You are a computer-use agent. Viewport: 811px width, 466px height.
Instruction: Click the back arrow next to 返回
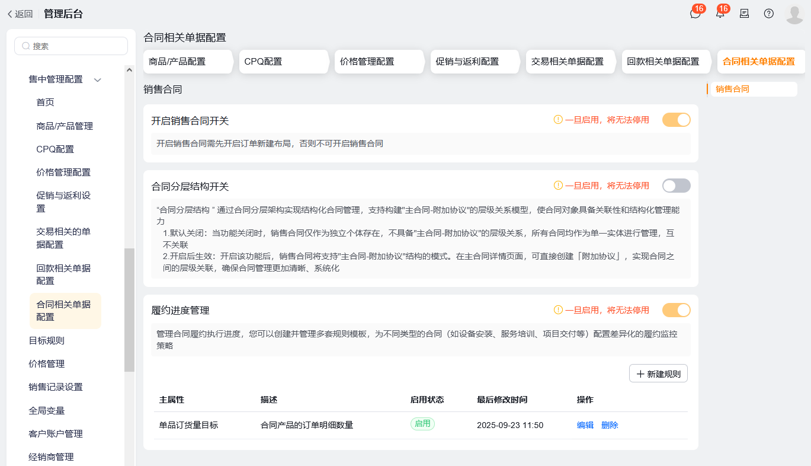point(8,14)
